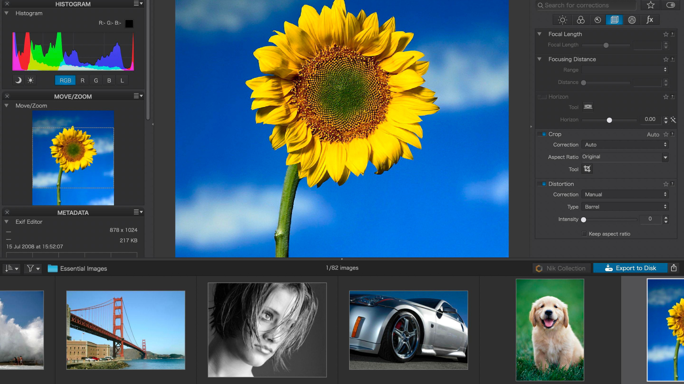Open the Color corrections panel icon
This screenshot has height=384, width=684.
pos(581,20)
